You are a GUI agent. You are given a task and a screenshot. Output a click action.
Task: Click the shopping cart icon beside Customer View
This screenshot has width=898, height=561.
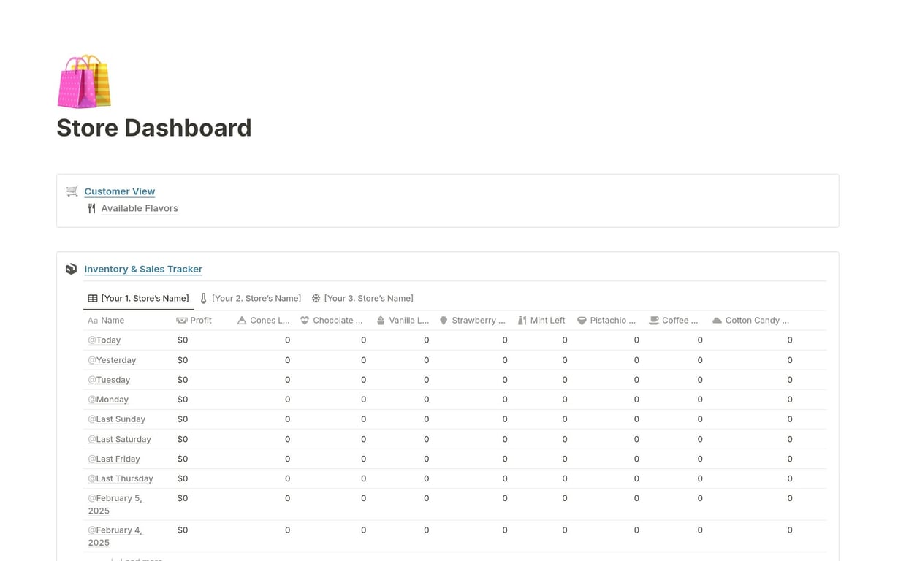coord(72,191)
